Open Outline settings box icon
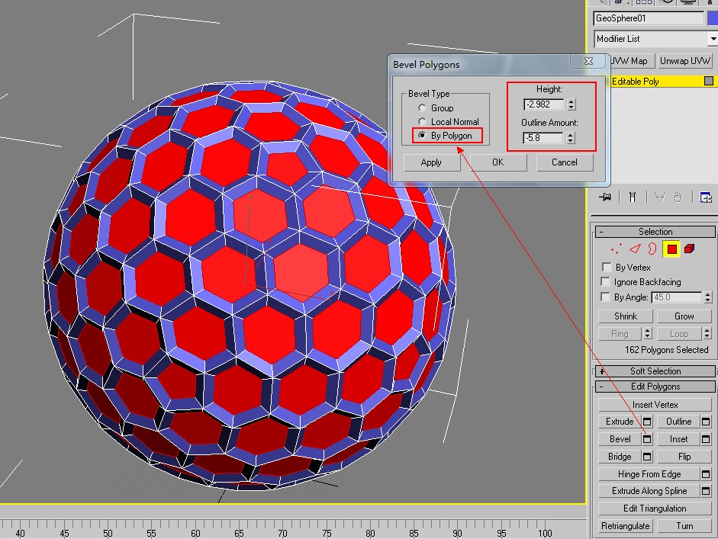Viewport: 718px width, 539px height. point(706,422)
